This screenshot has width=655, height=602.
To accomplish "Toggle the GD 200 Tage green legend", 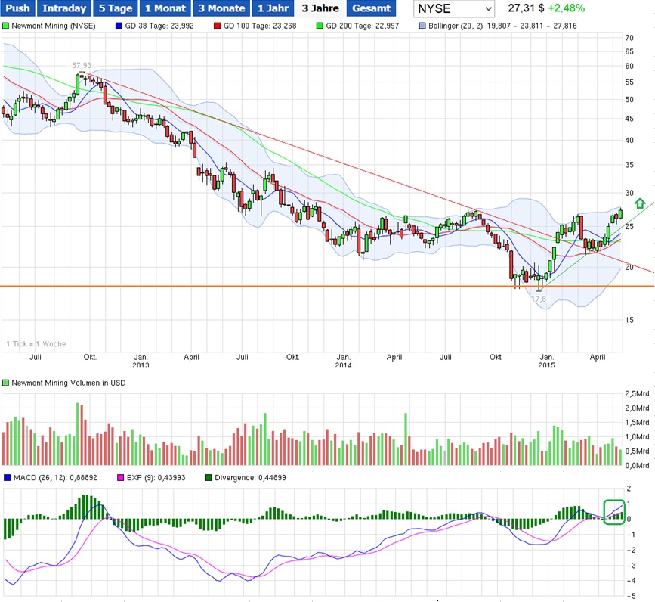I will [x=321, y=26].
